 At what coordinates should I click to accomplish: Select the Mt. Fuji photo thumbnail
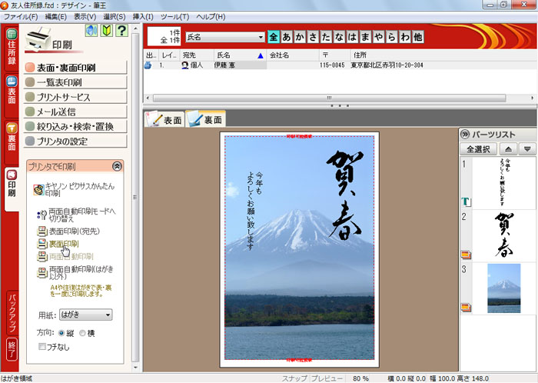tap(503, 288)
